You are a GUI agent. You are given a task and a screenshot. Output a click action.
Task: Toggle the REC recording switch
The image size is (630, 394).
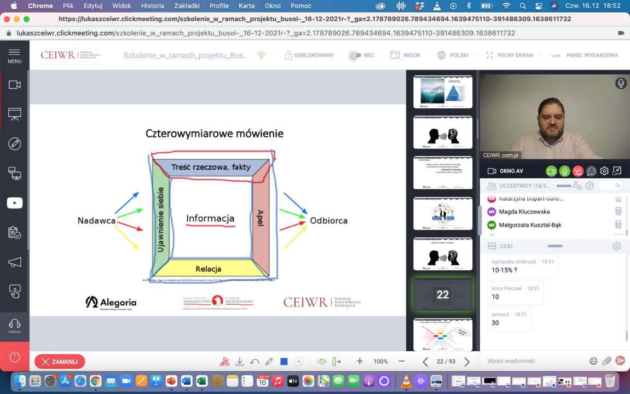(x=356, y=55)
